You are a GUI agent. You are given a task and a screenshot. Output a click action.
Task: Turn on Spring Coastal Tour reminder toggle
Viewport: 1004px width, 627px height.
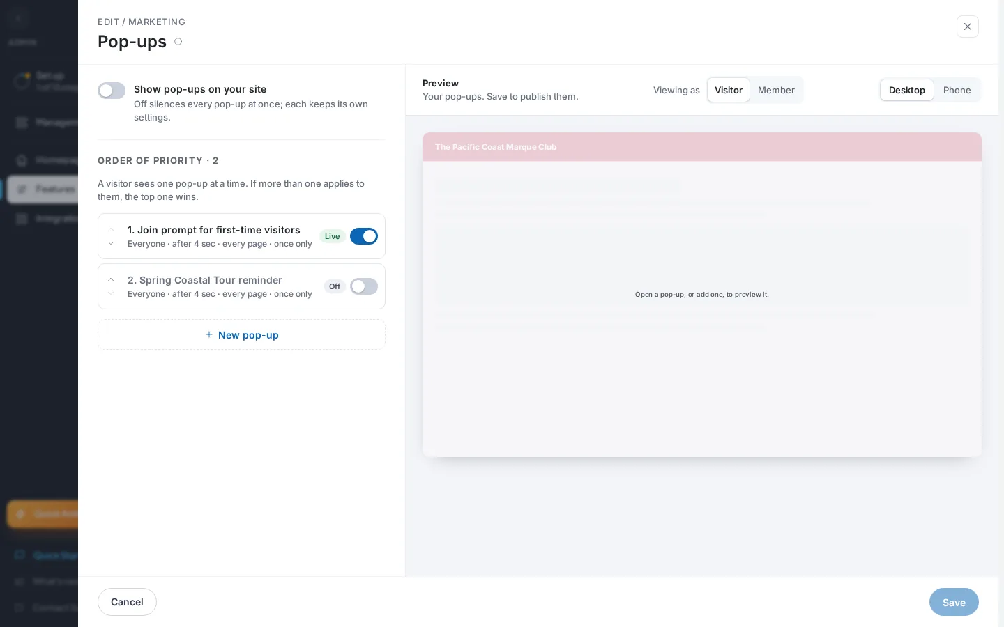tap(364, 286)
